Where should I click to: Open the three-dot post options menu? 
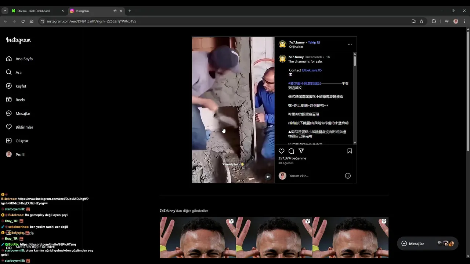[x=350, y=44]
